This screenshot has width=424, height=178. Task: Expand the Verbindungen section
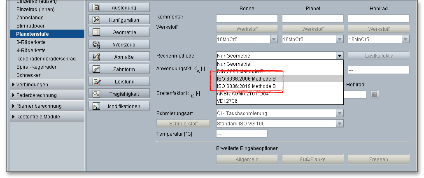point(32,85)
